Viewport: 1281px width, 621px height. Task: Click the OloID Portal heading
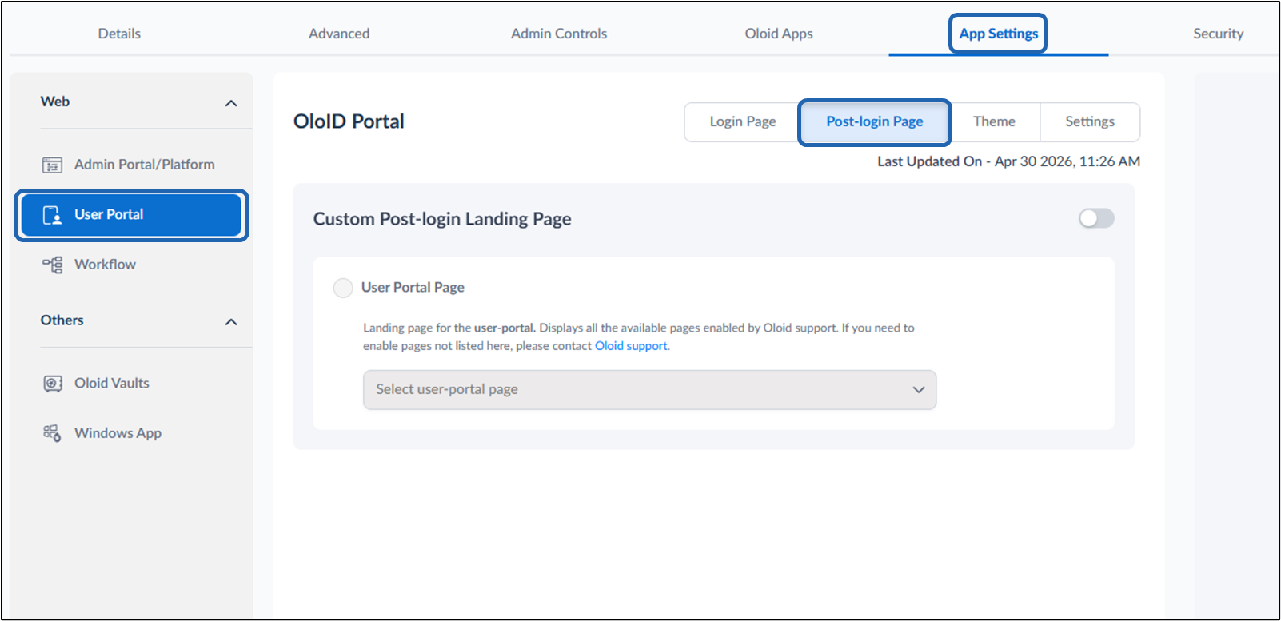[349, 121]
